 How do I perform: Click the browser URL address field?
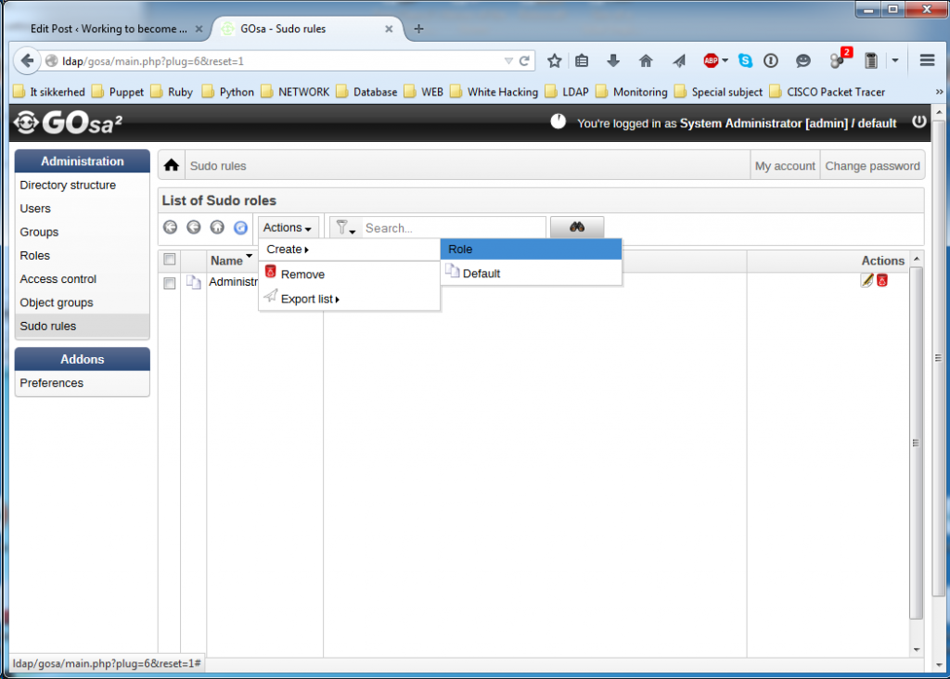[x=280, y=60]
